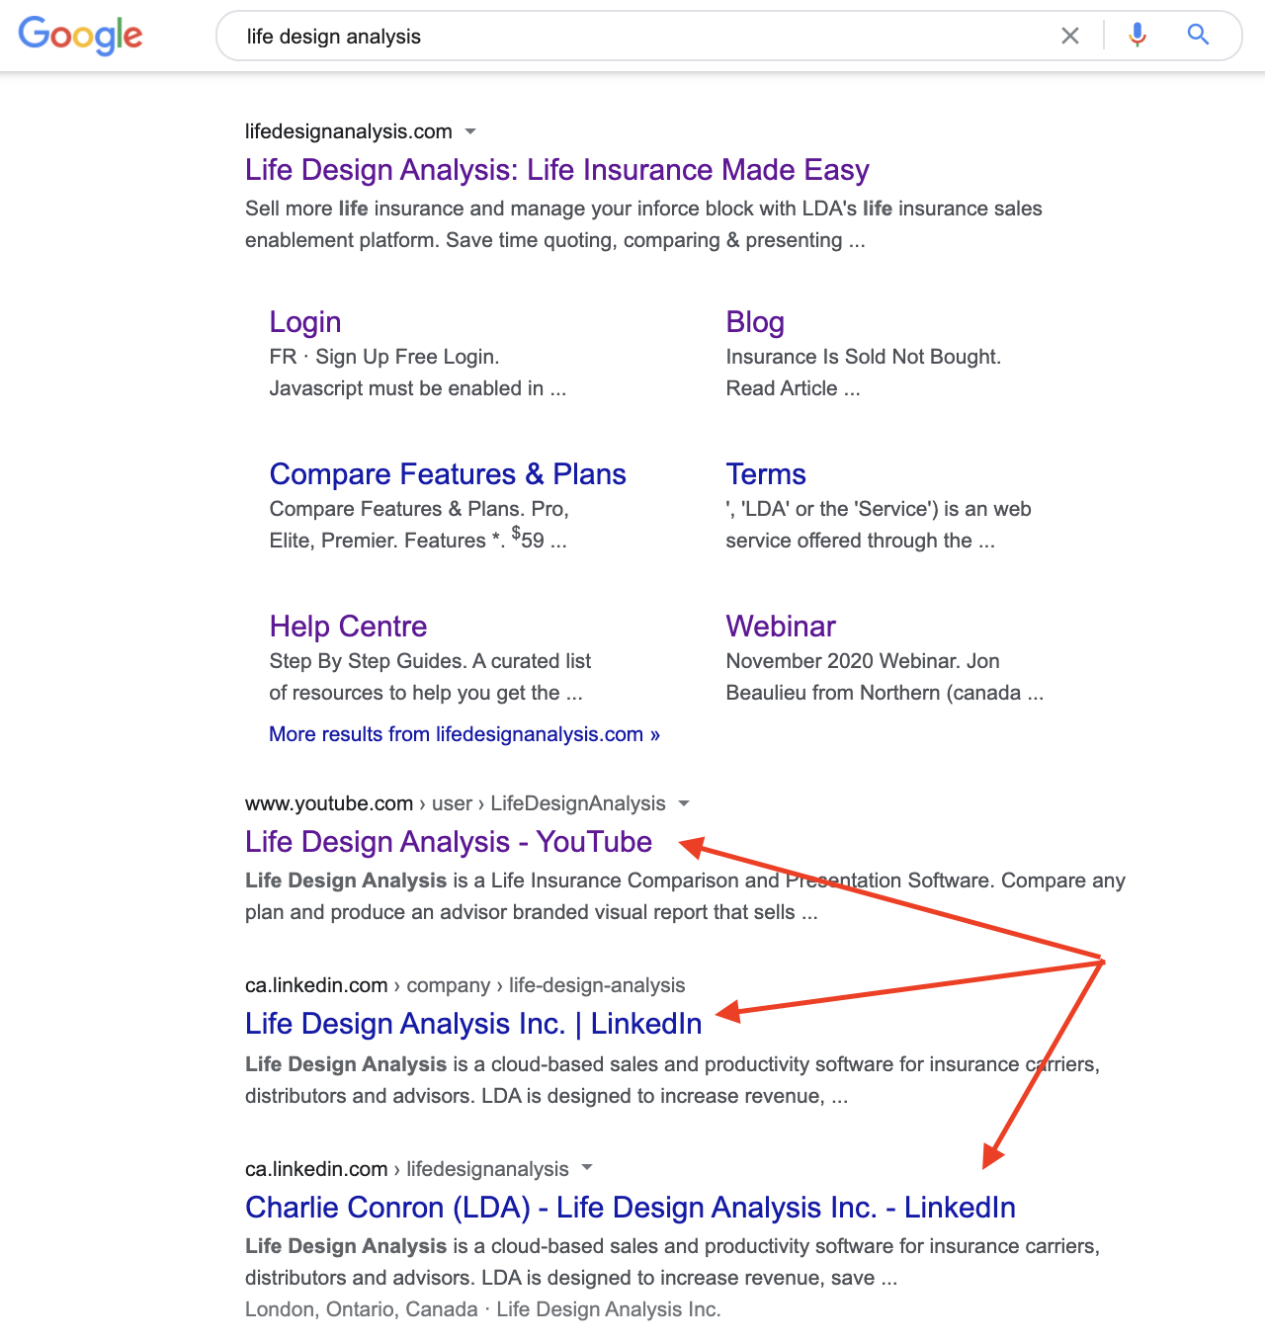Go to the Help Centre sitelink

click(348, 627)
